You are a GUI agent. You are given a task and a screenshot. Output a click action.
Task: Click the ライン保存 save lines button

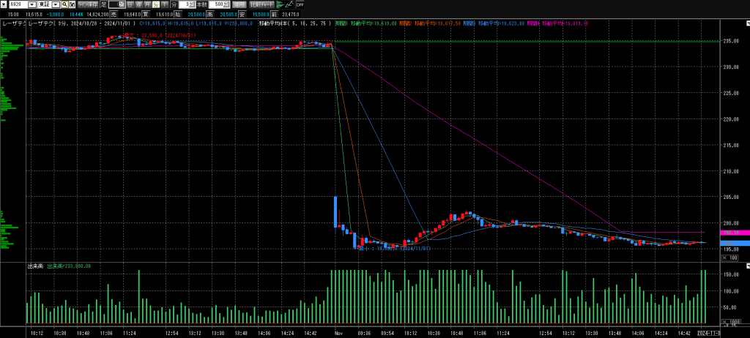point(87,4)
